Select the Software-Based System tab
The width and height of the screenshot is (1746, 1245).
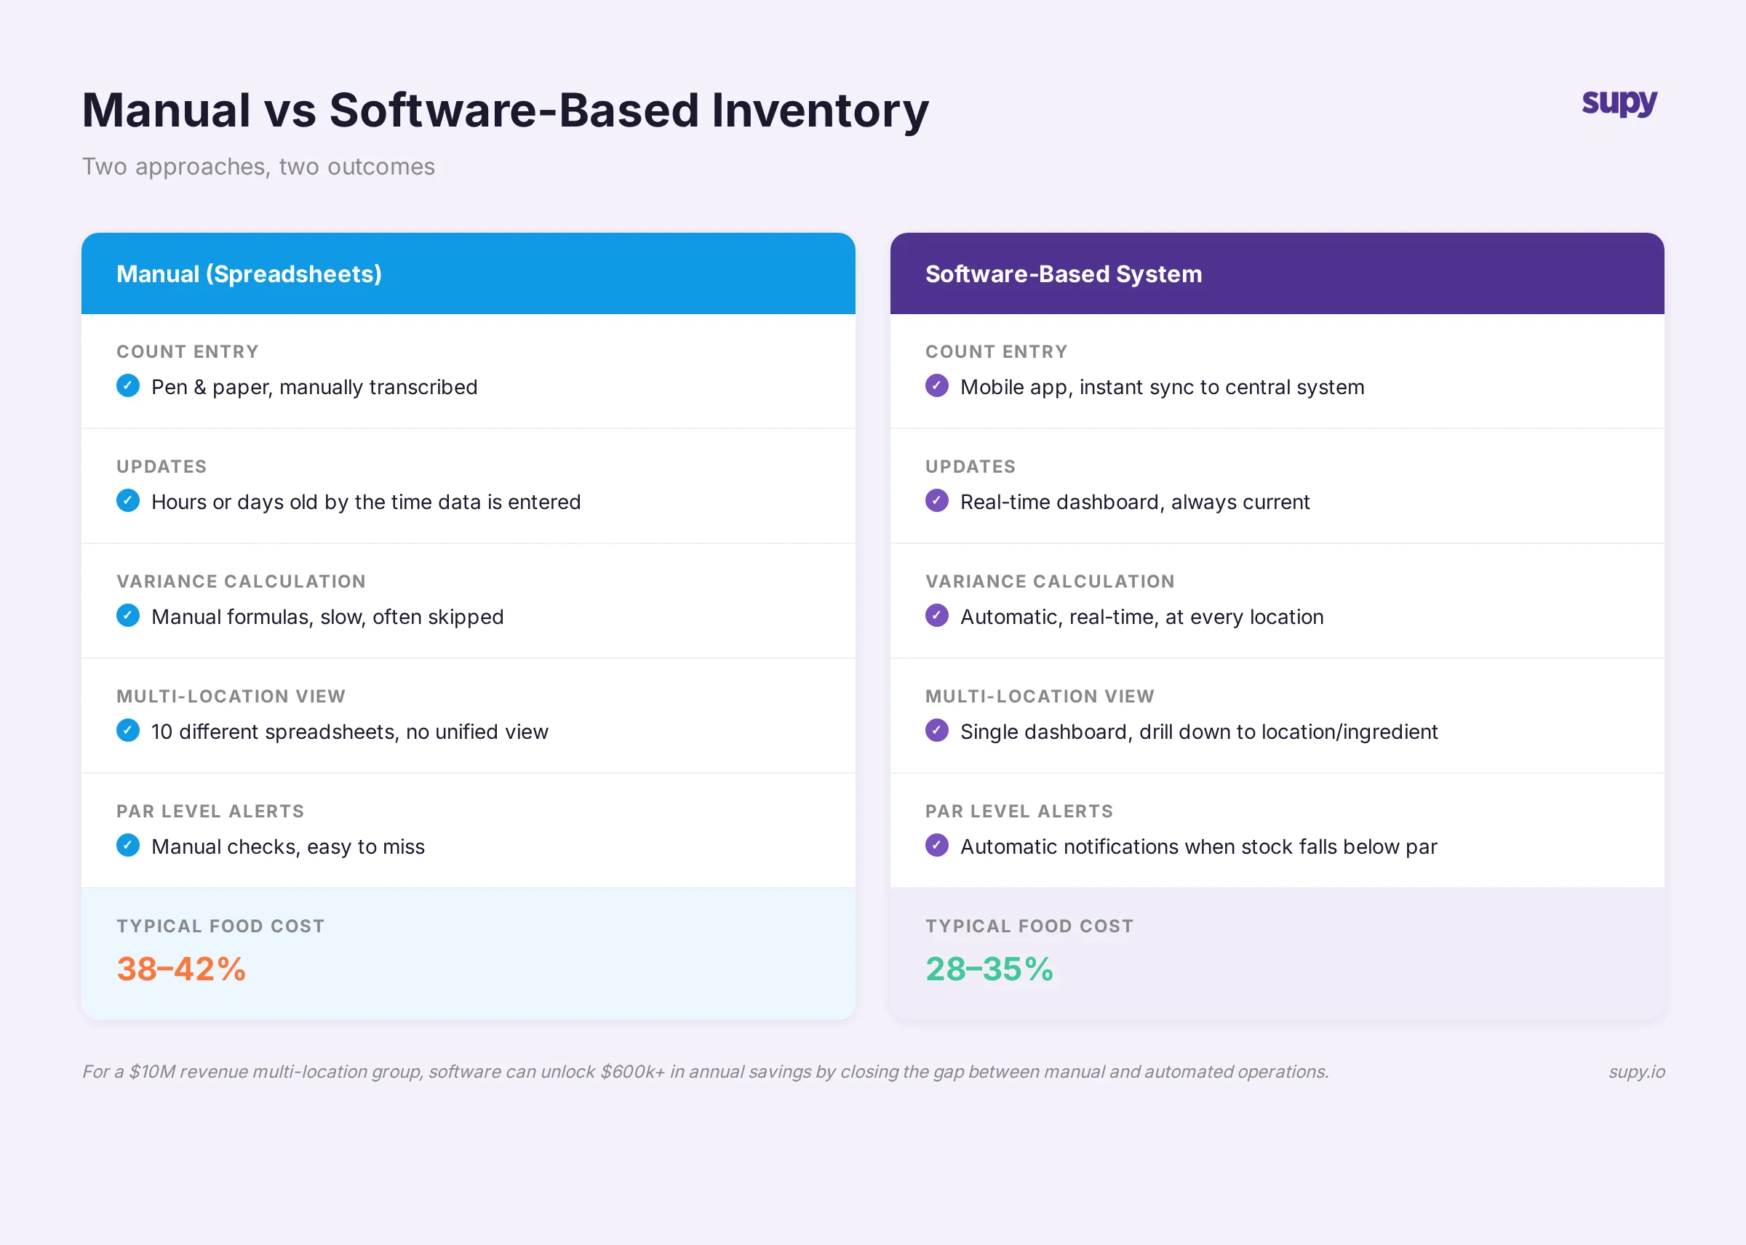[1064, 273]
